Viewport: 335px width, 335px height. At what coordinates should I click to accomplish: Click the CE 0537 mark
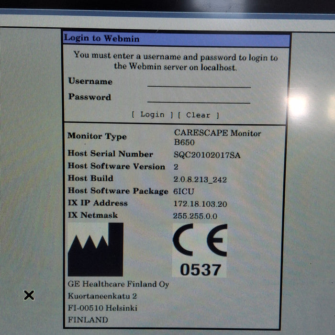point(200,250)
